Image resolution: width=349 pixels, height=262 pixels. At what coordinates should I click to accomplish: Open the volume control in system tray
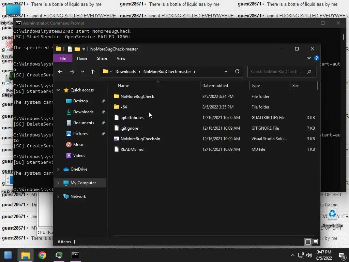pyautogui.click(x=309, y=255)
